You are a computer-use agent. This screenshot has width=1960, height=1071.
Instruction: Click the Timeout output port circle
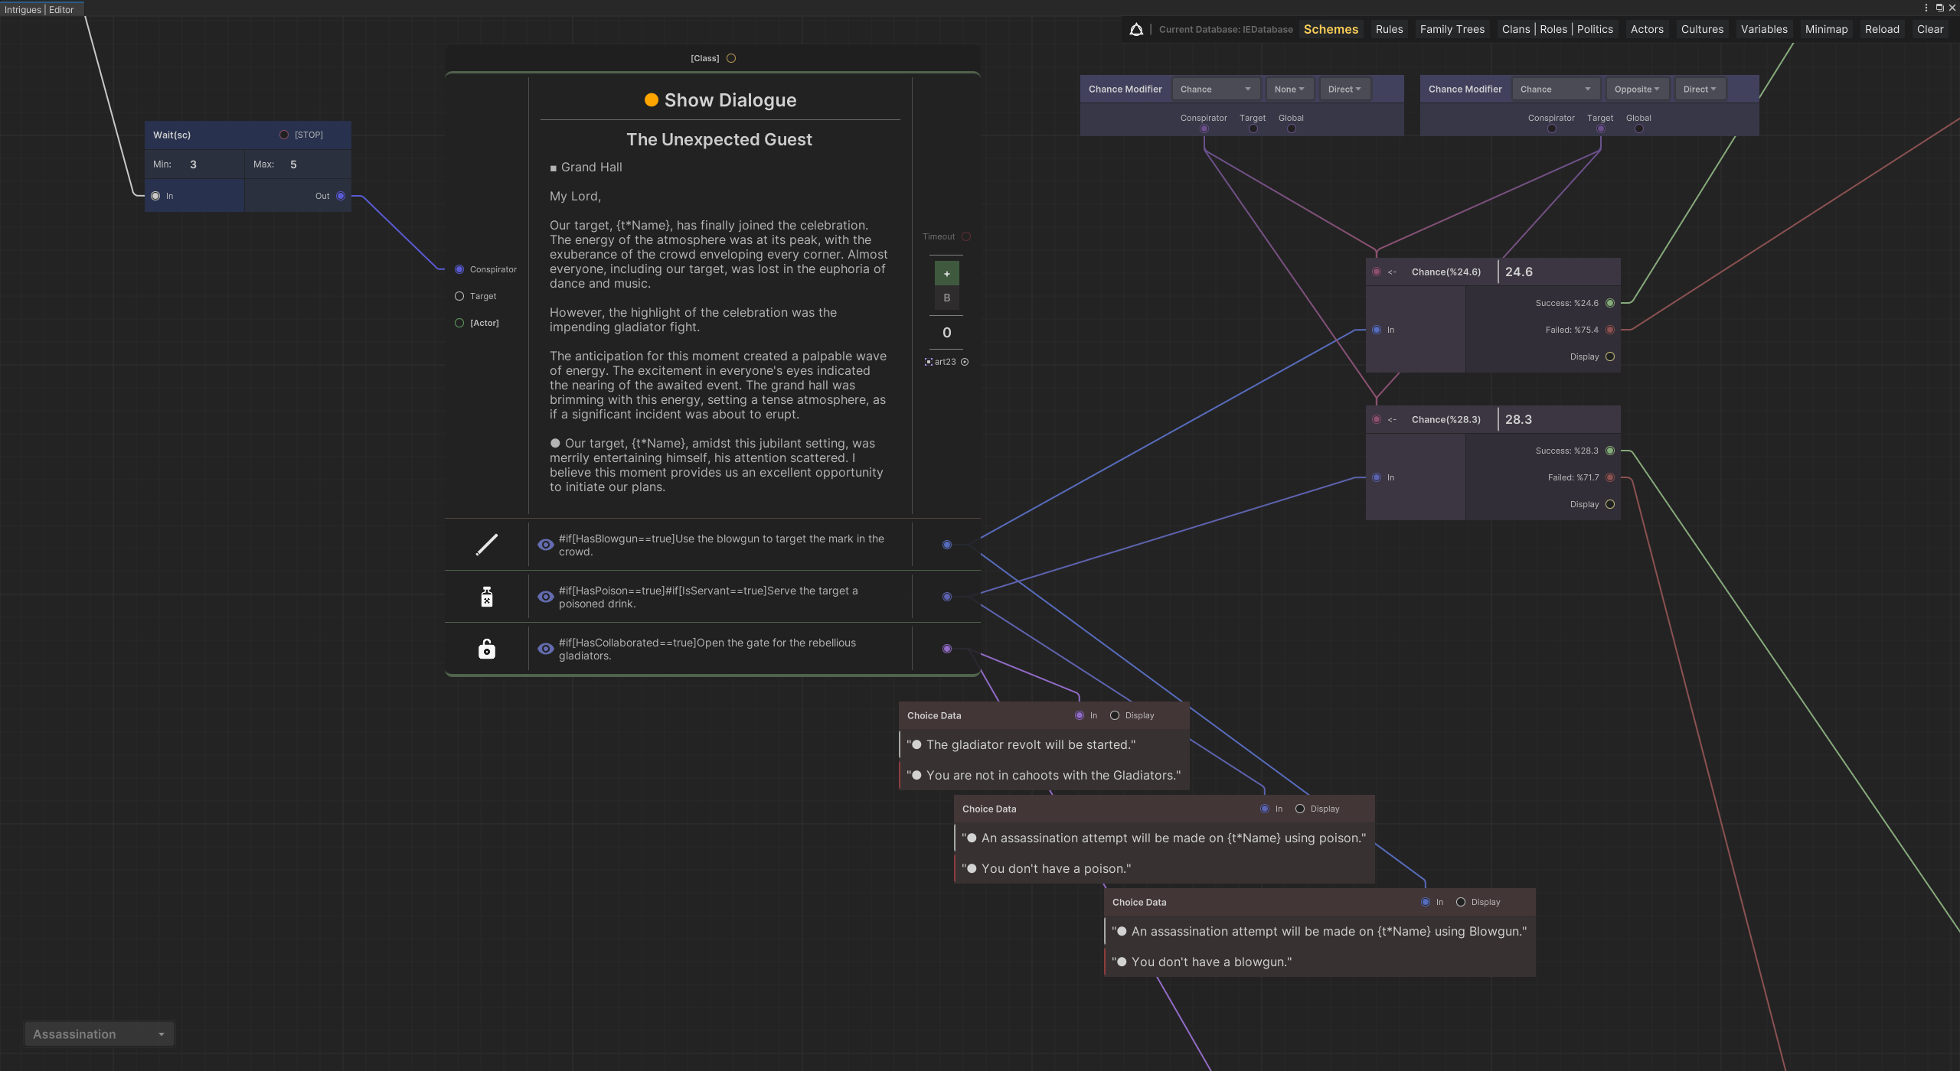click(966, 236)
